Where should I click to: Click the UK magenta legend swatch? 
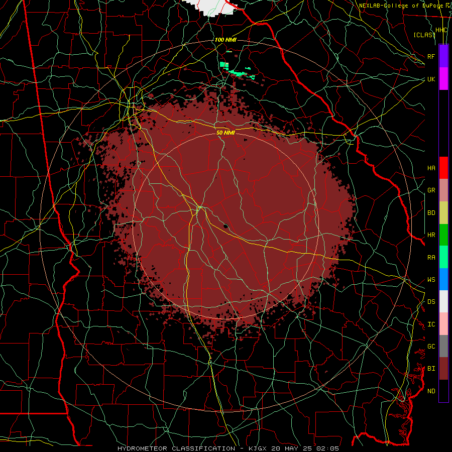click(443, 79)
